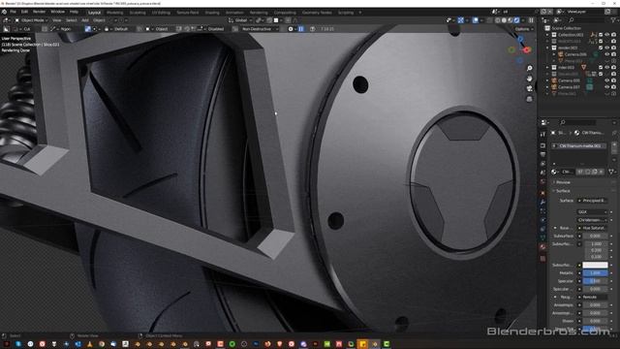
Task: Open the viewport Object menu
Action: 99,20
